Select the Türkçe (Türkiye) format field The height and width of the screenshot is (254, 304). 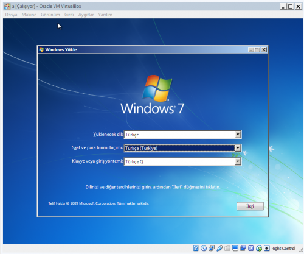[x=182, y=148]
